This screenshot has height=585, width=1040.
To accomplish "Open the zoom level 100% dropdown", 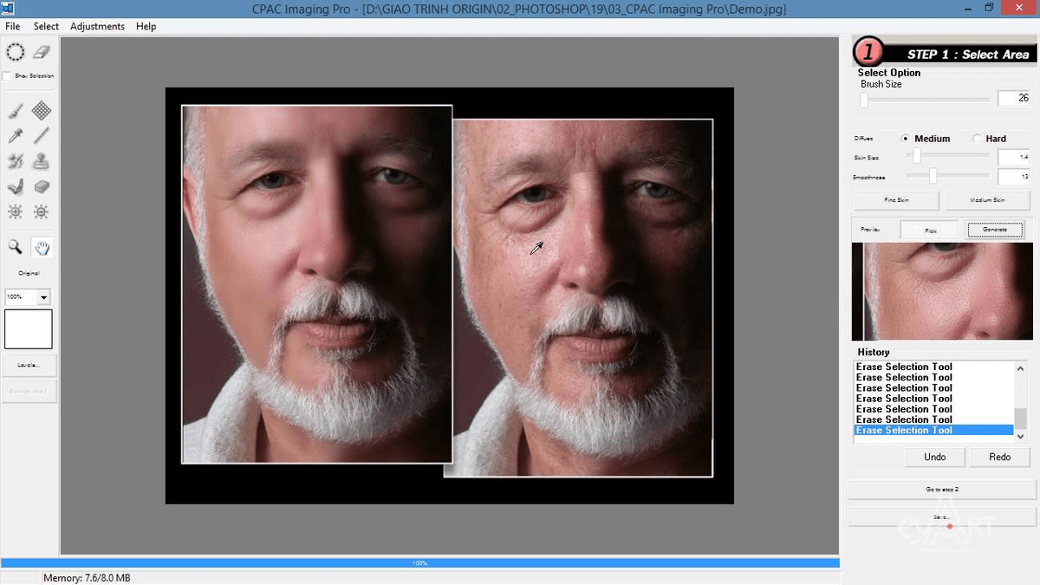I will (x=42, y=296).
